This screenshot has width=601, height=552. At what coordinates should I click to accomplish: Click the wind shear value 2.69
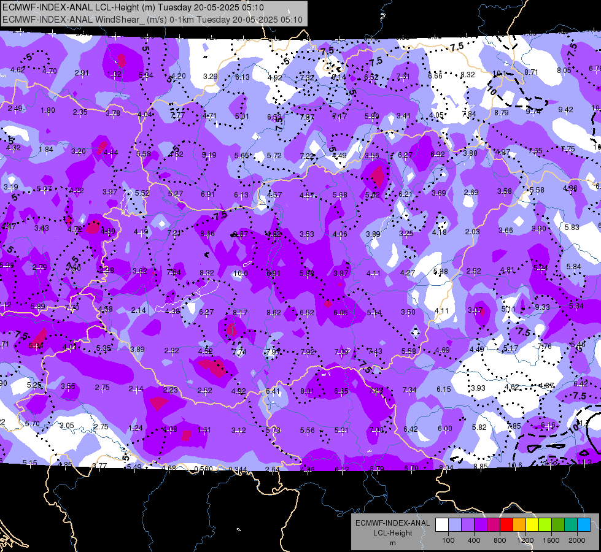click(471, 192)
